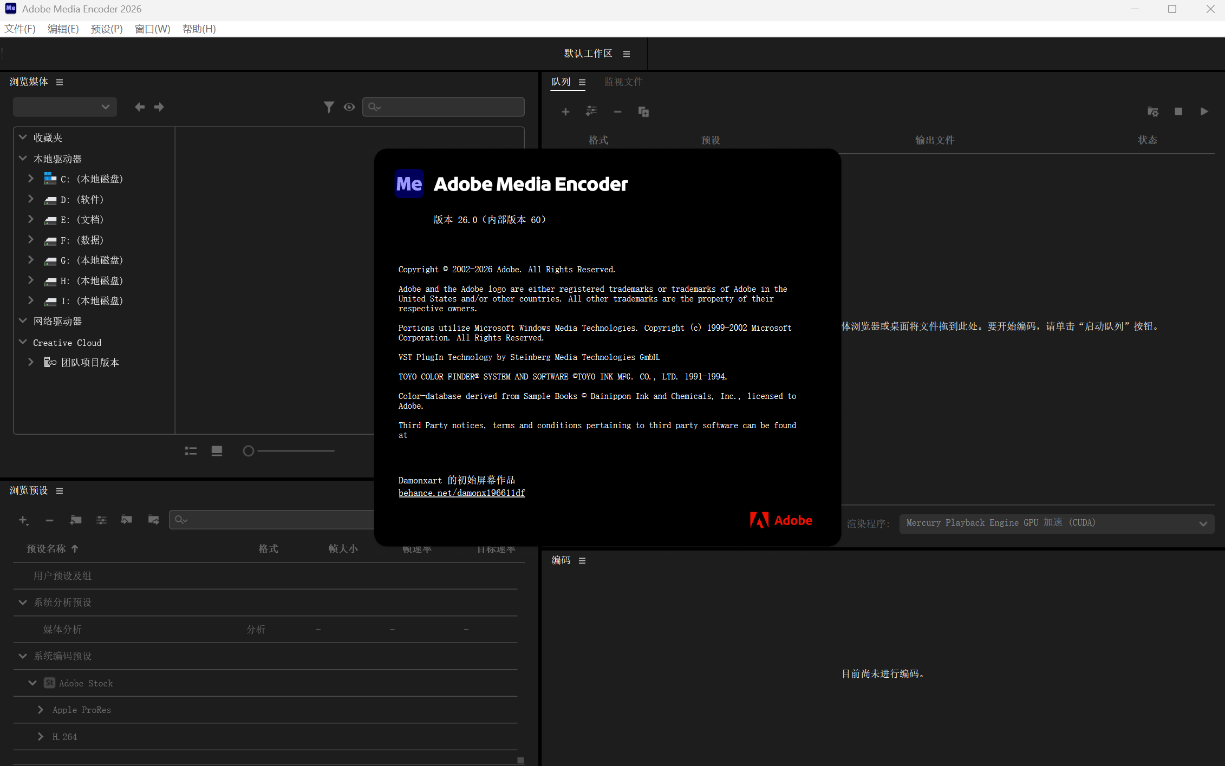The image size is (1225, 766).
Task: Add source to queue with plus icon
Action: tap(565, 112)
